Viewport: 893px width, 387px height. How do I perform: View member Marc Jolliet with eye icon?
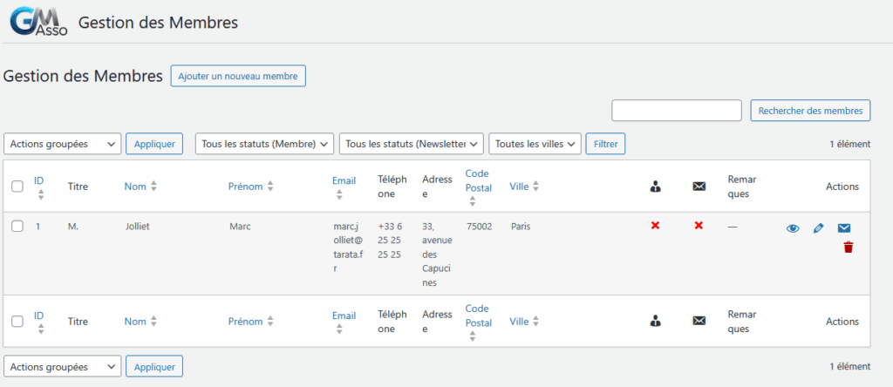[x=793, y=228]
